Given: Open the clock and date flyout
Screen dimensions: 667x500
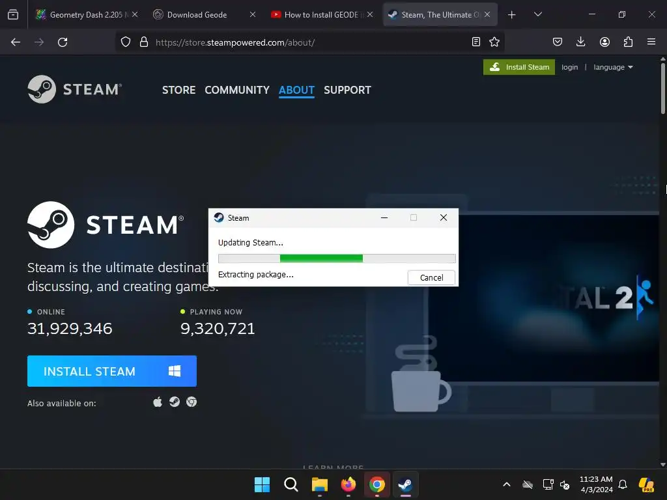Looking at the screenshot, I should coord(596,484).
